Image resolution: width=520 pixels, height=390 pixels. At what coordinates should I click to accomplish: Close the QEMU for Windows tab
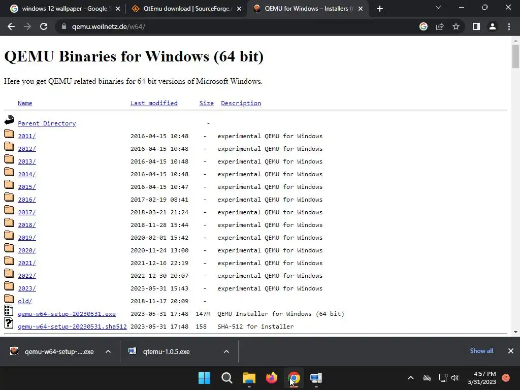361,9
